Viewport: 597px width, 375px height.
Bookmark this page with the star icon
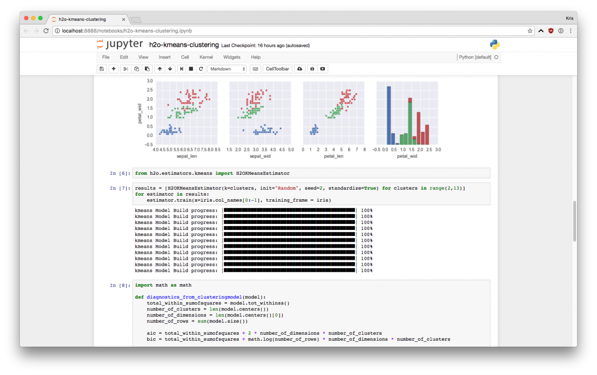click(x=530, y=31)
